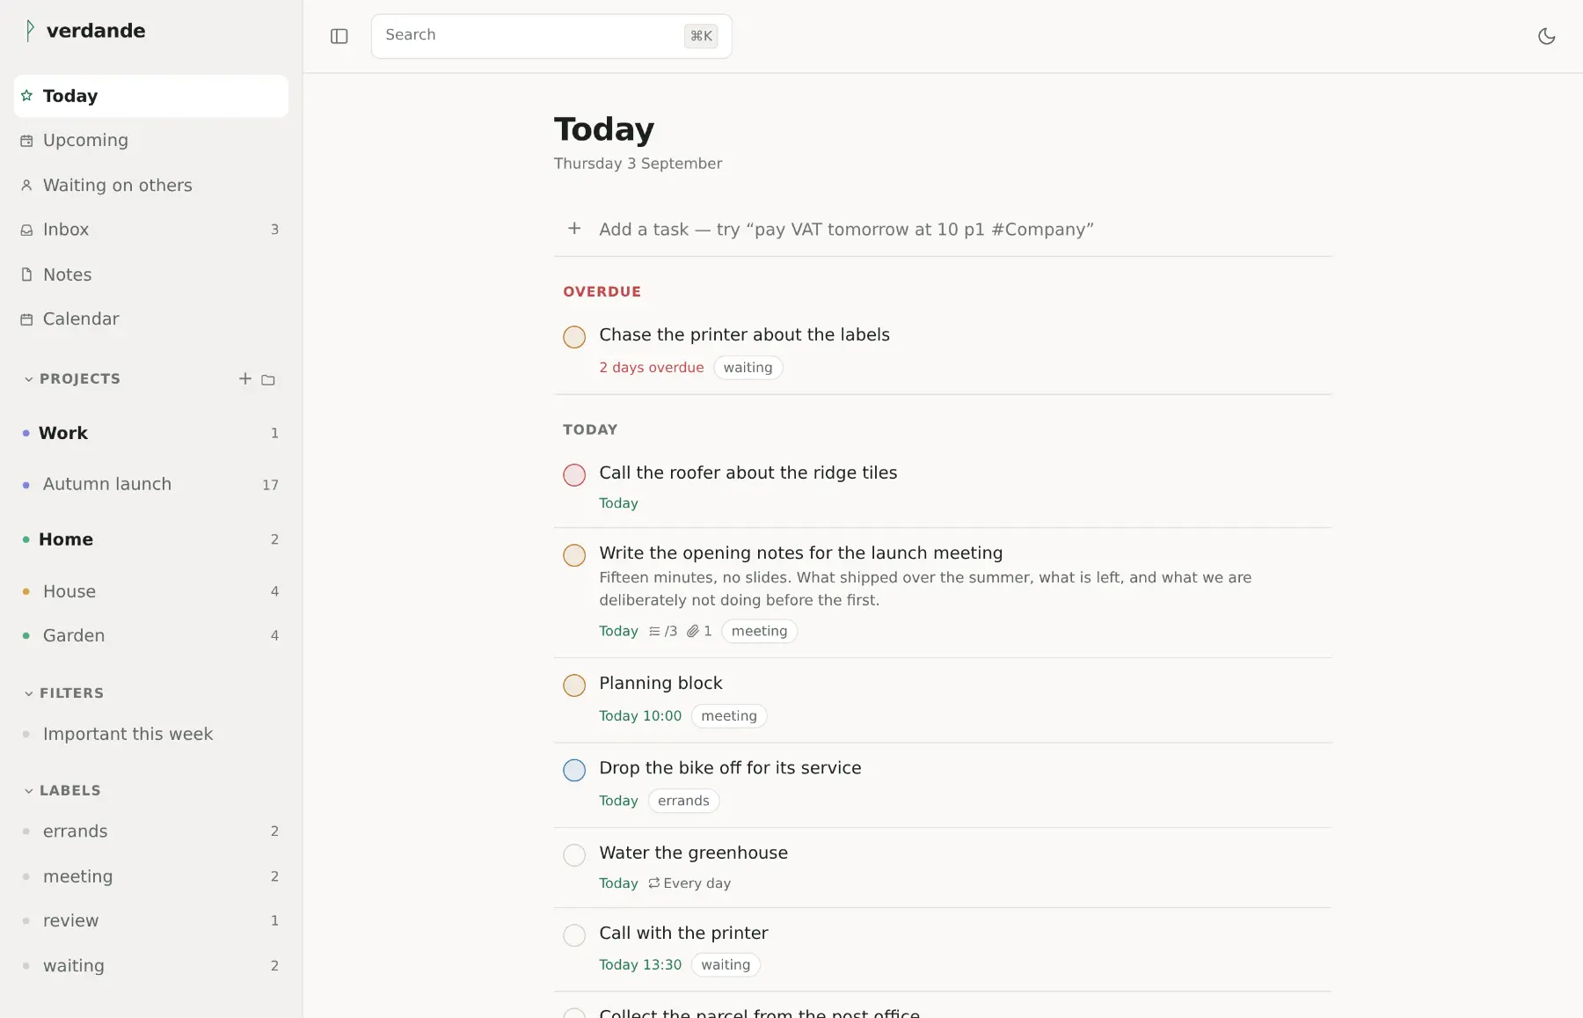Check off Call the roofer task

(x=574, y=475)
